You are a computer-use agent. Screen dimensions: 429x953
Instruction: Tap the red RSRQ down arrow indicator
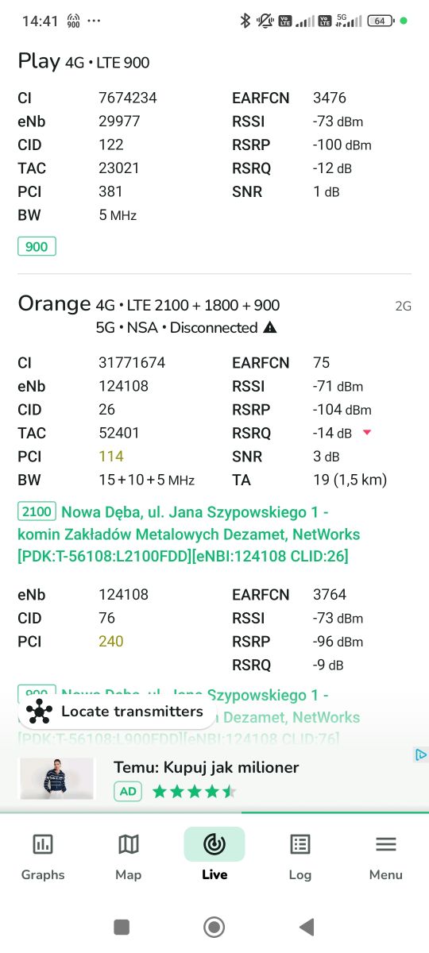[366, 433]
